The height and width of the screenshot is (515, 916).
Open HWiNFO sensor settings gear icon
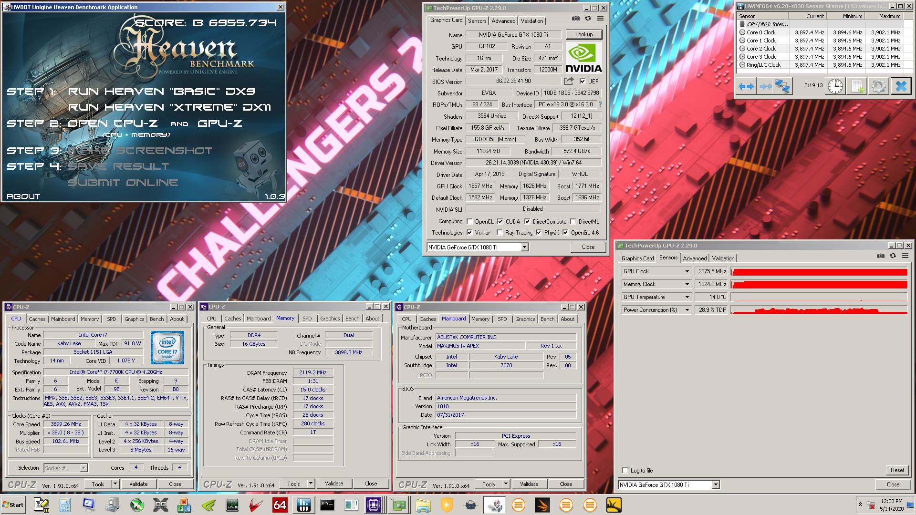(x=879, y=86)
